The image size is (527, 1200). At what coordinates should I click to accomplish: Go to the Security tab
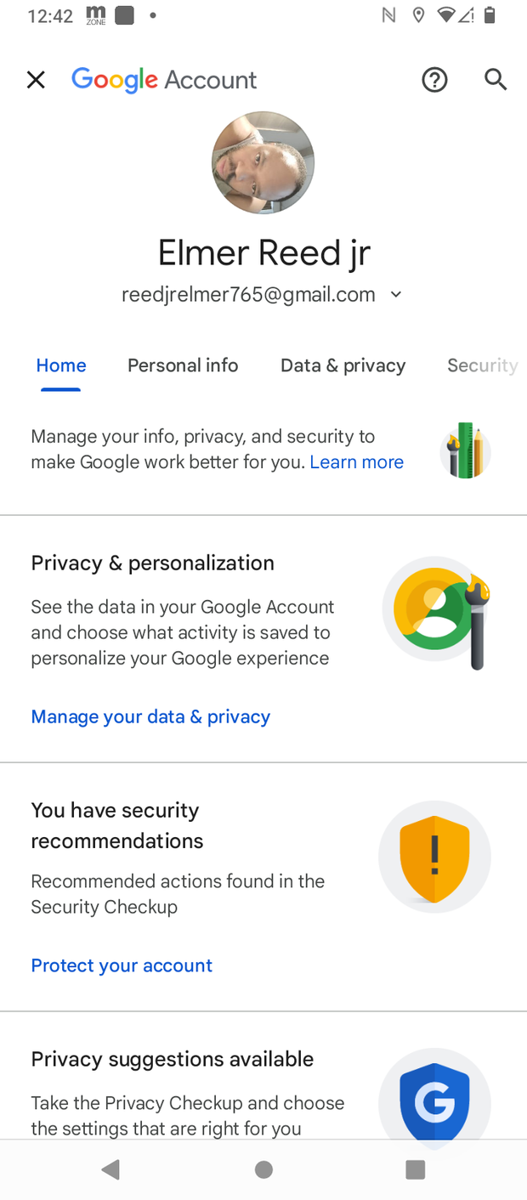(x=482, y=365)
